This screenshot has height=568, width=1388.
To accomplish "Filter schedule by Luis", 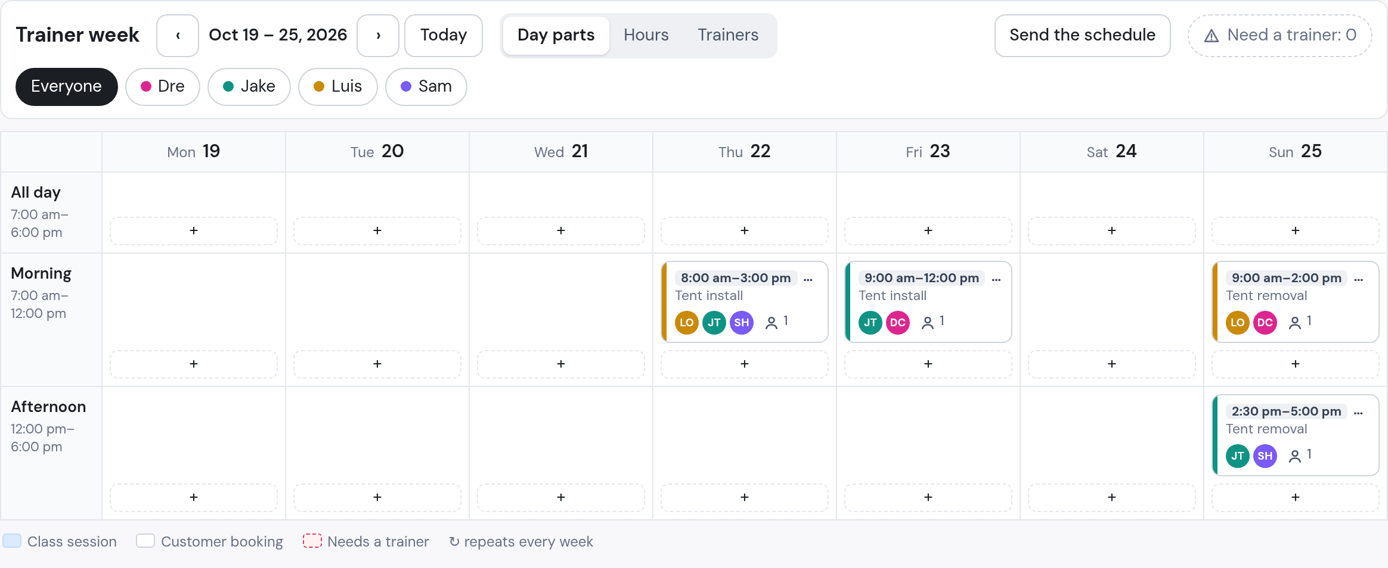I will [x=337, y=87].
